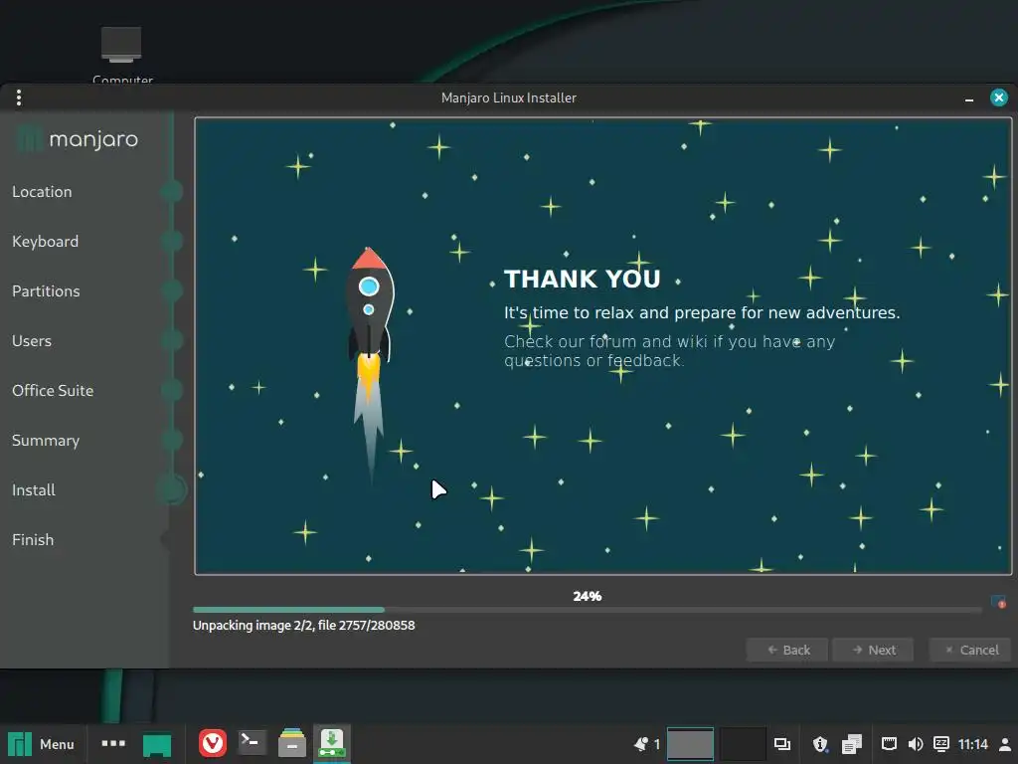Open the user account tray icon
1018x764 pixels.
click(x=1005, y=744)
